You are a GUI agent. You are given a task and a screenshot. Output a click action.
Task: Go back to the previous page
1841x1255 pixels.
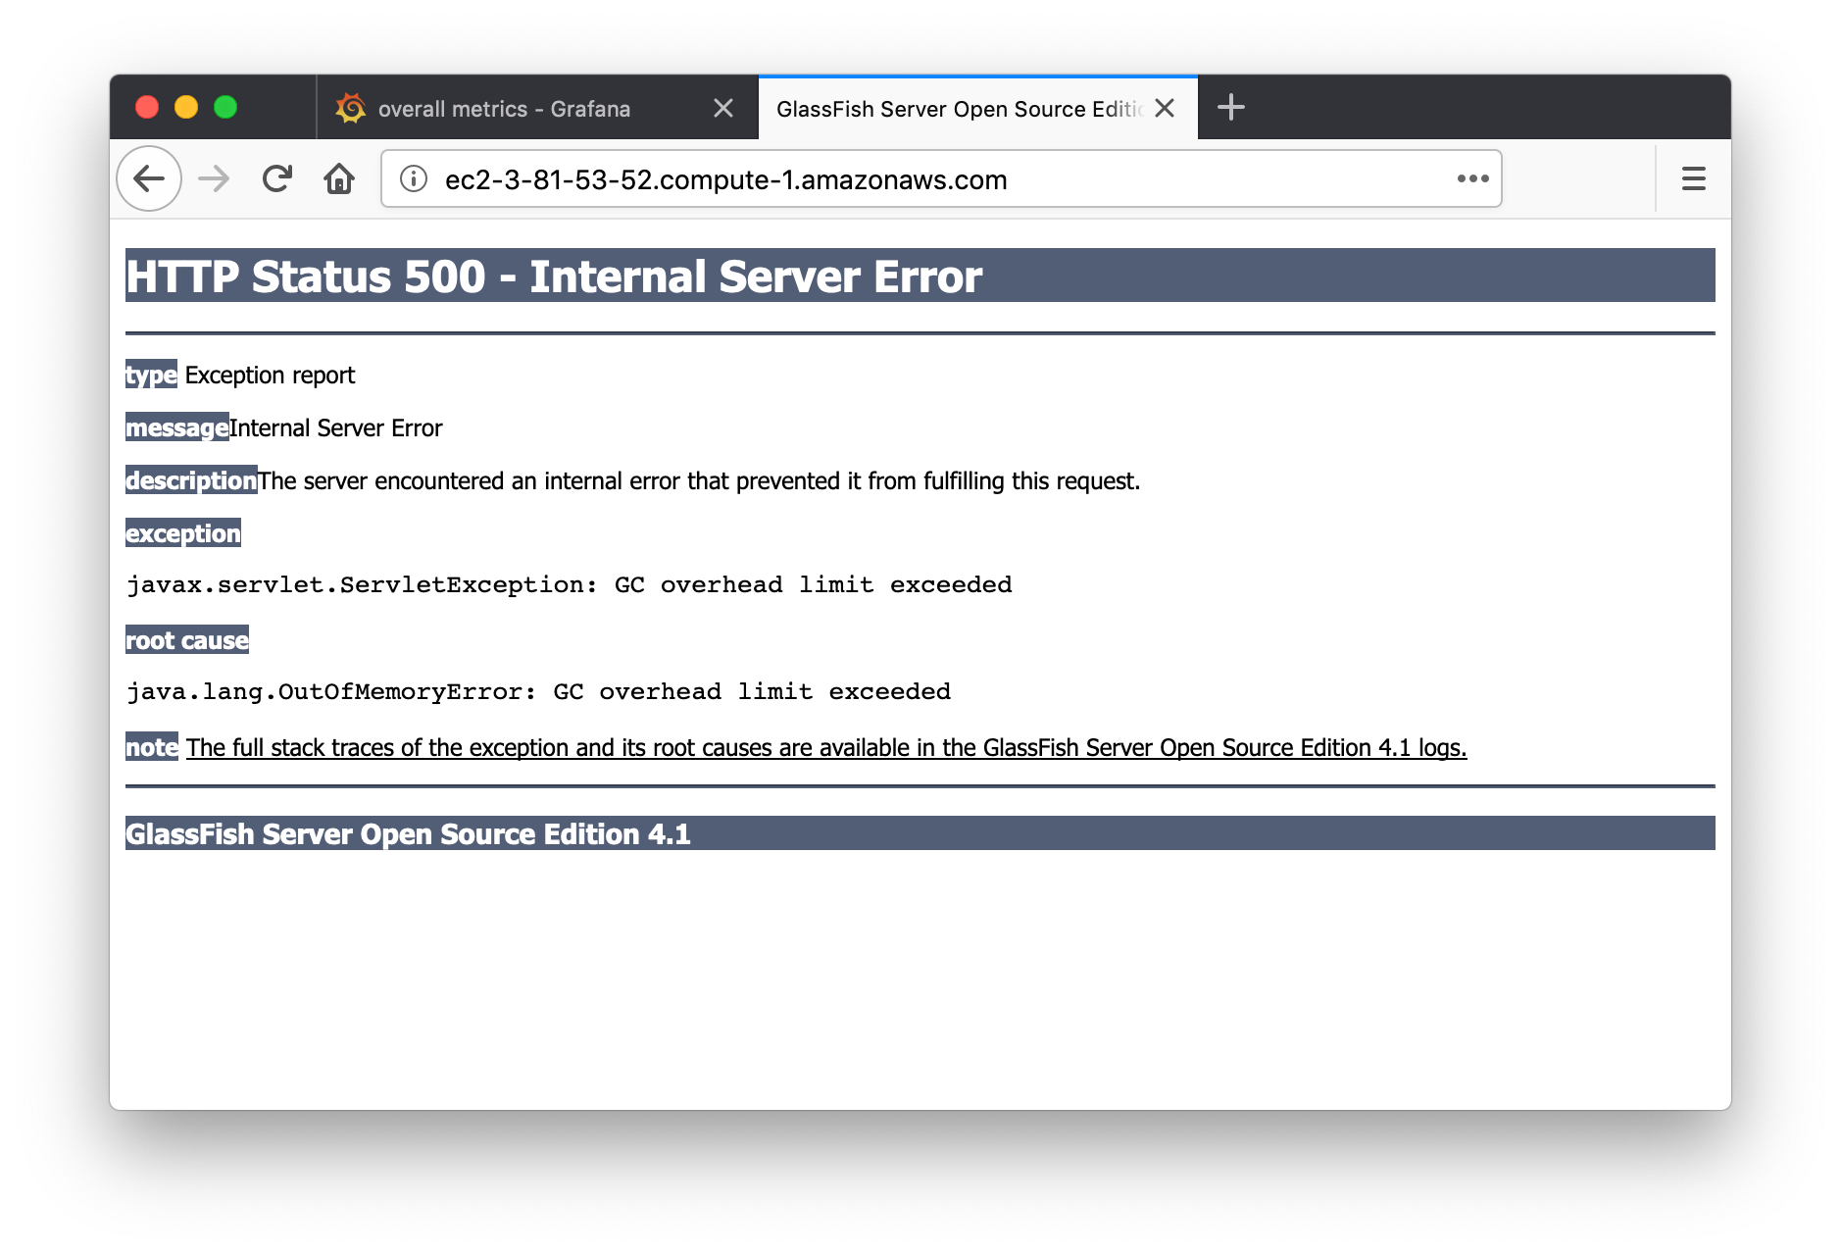click(x=149, y=178)
